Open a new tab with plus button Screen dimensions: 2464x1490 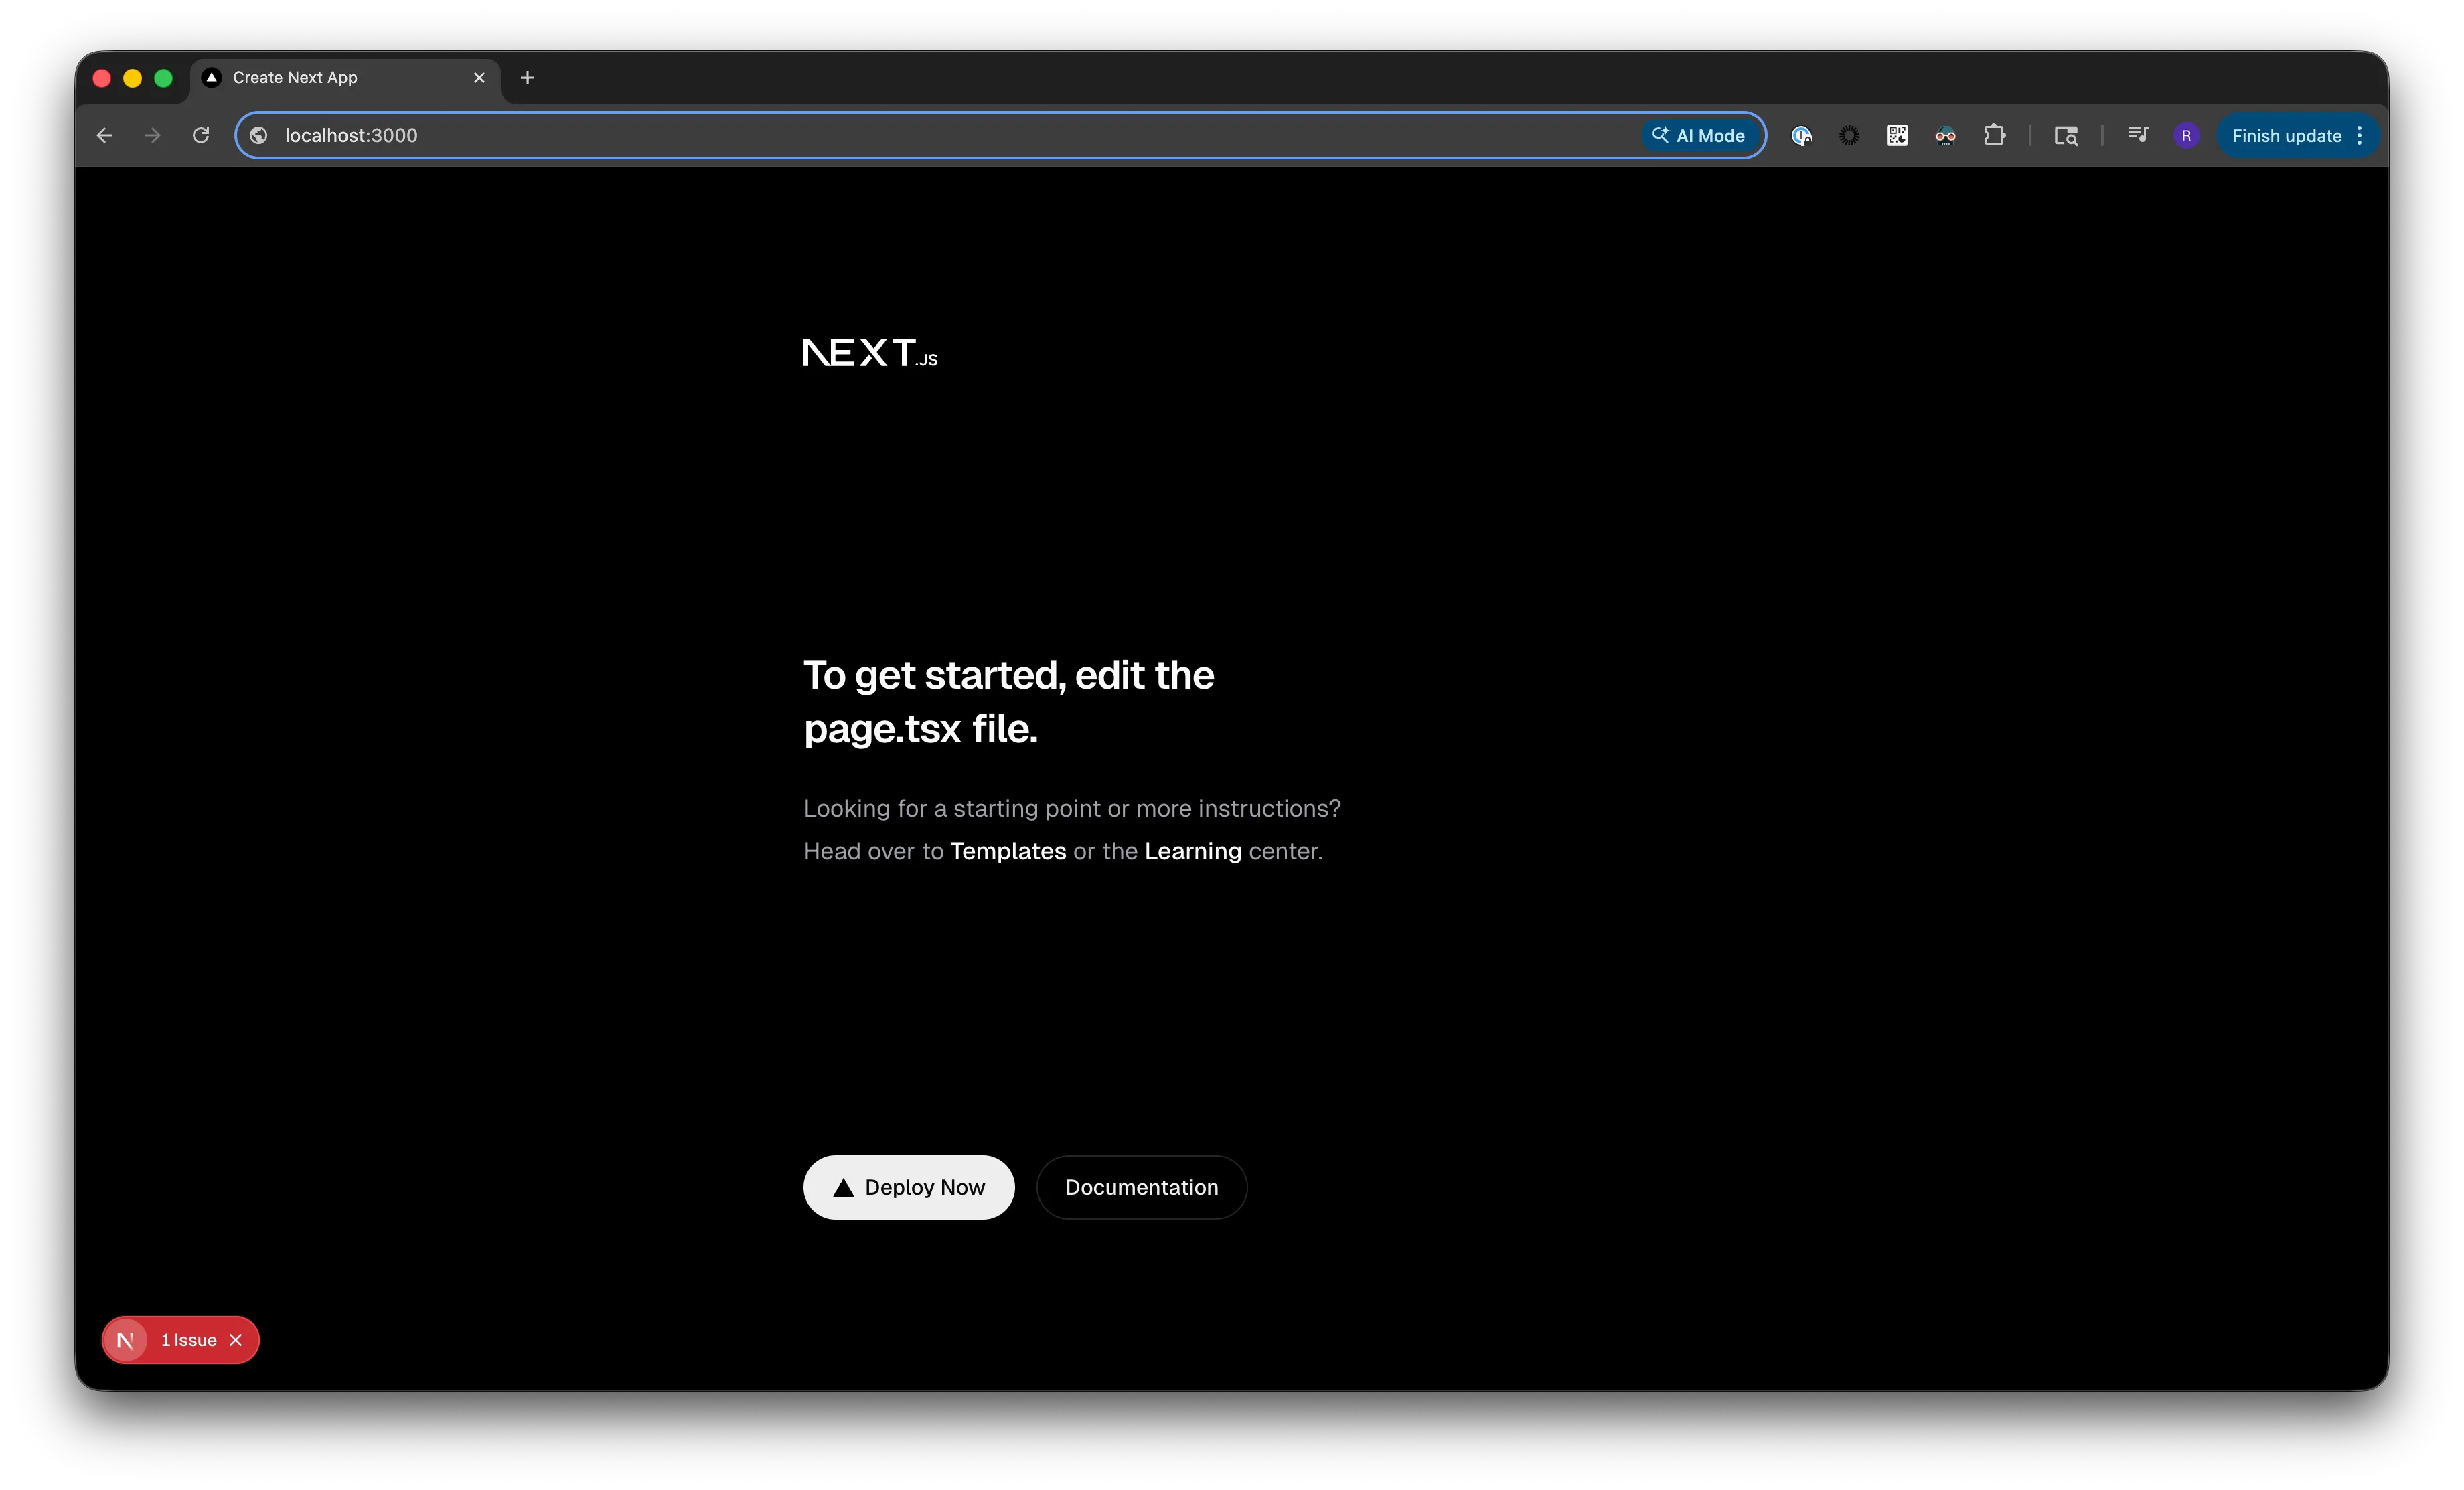[528, 78]
